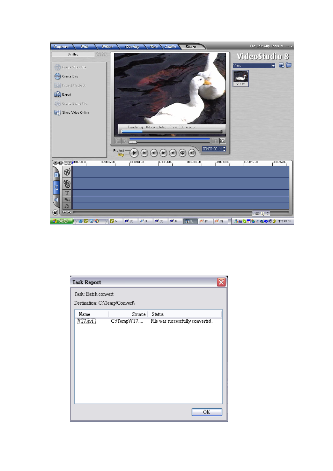Zoom out the timeline ruler
The image size is (333, 471).
(65, 163)
